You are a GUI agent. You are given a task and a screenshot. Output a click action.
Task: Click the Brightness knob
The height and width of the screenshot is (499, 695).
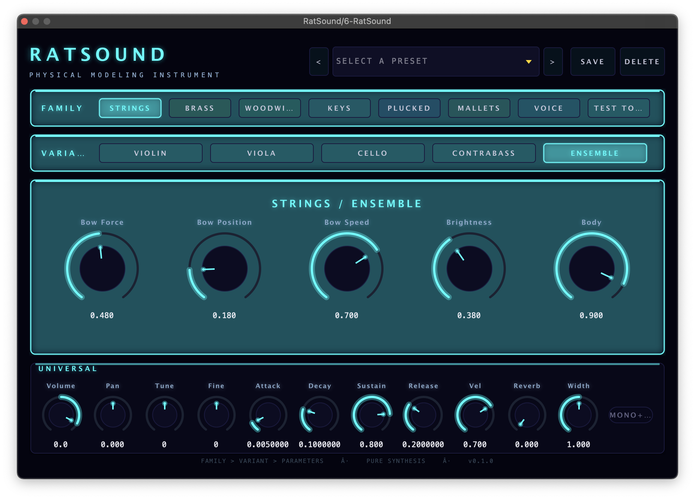[469, 269]
